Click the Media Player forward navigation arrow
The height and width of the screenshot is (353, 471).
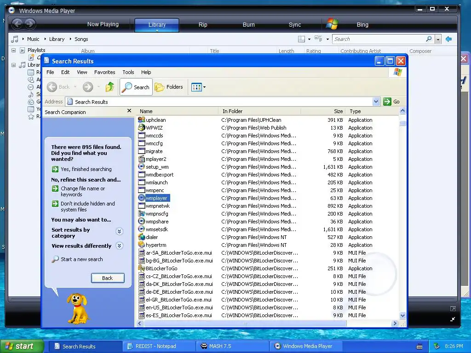pos(30,24)
